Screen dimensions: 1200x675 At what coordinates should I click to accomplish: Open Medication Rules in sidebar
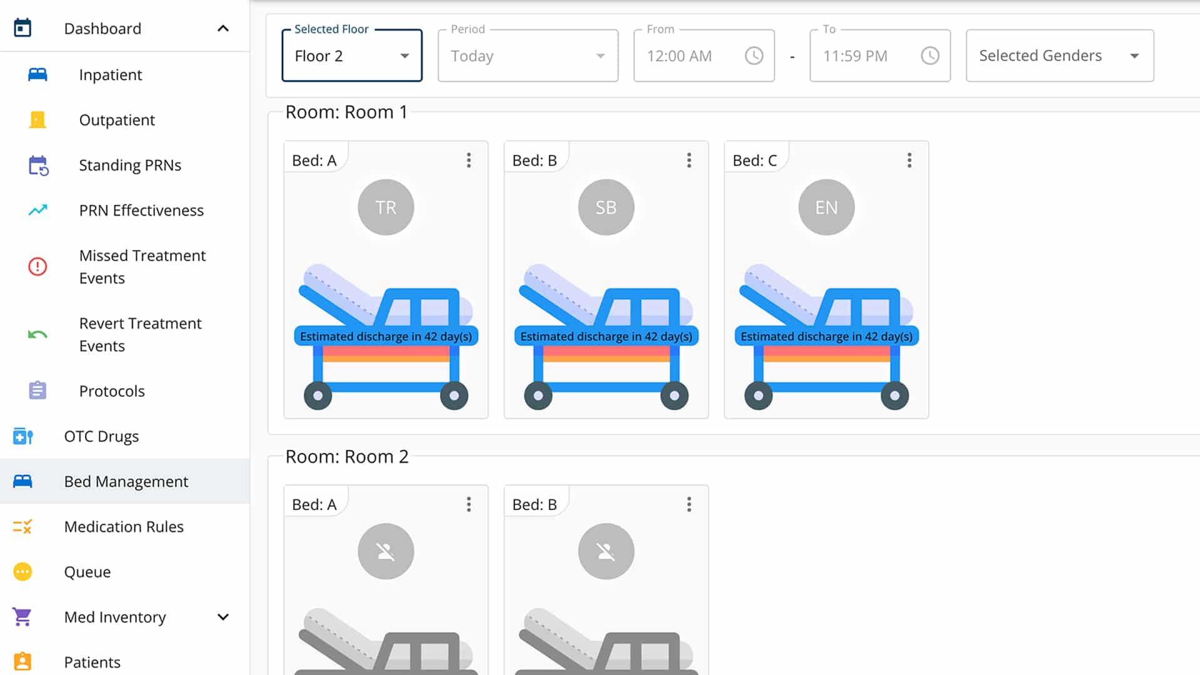click(124, 527)
